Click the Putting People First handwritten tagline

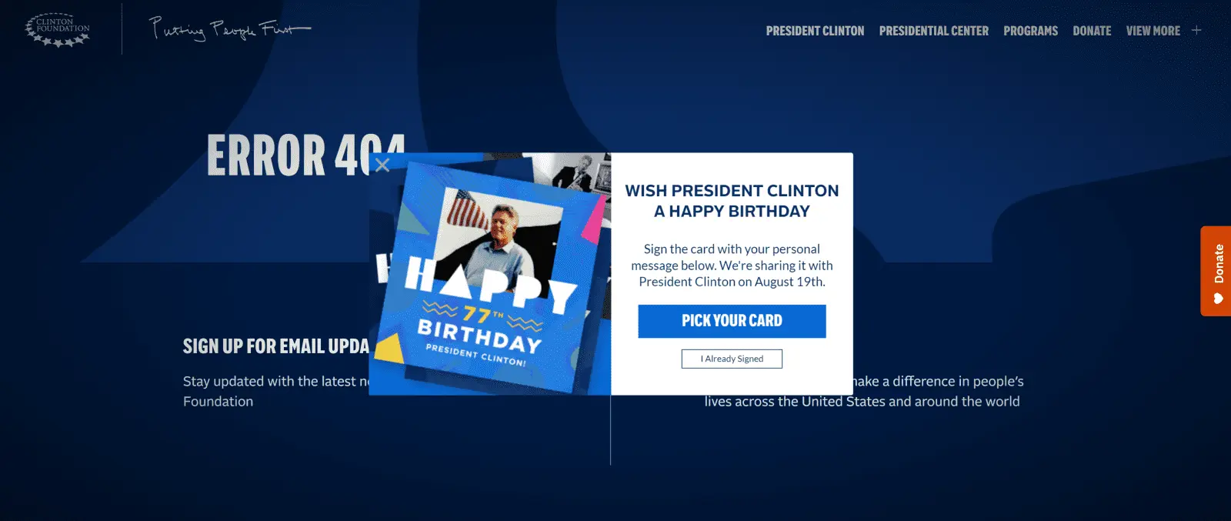[229, 28]
